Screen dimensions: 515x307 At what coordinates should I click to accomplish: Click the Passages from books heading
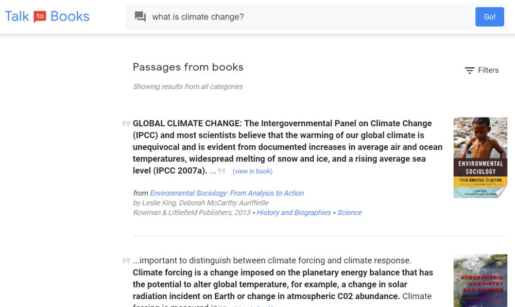(x=188, y=67)
